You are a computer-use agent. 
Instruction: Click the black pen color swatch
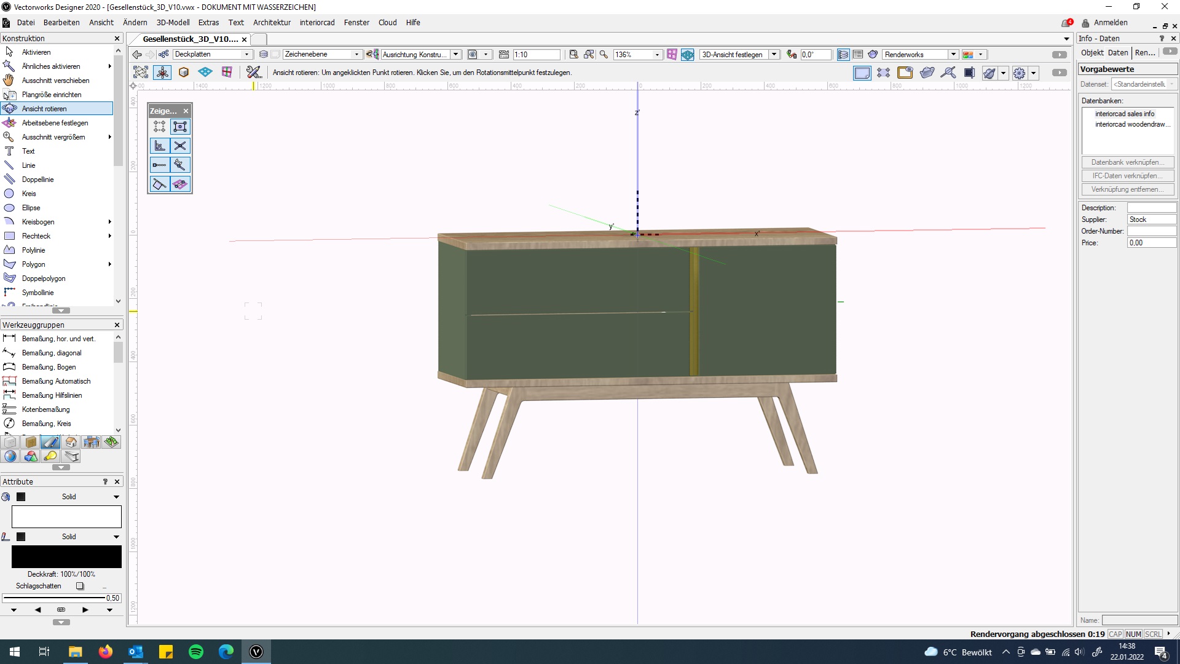tap(66, 557)
